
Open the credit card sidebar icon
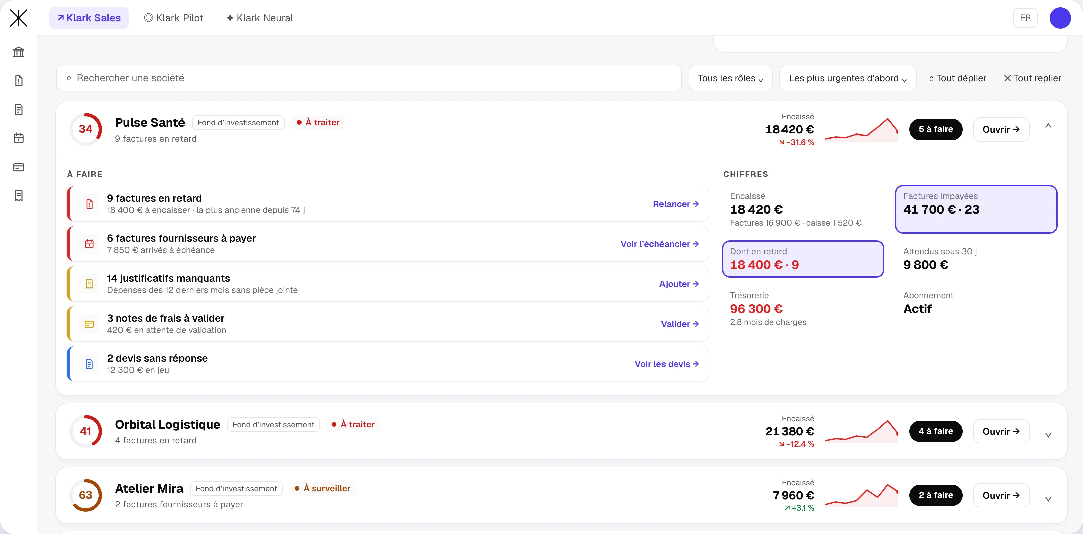point(18,167)
